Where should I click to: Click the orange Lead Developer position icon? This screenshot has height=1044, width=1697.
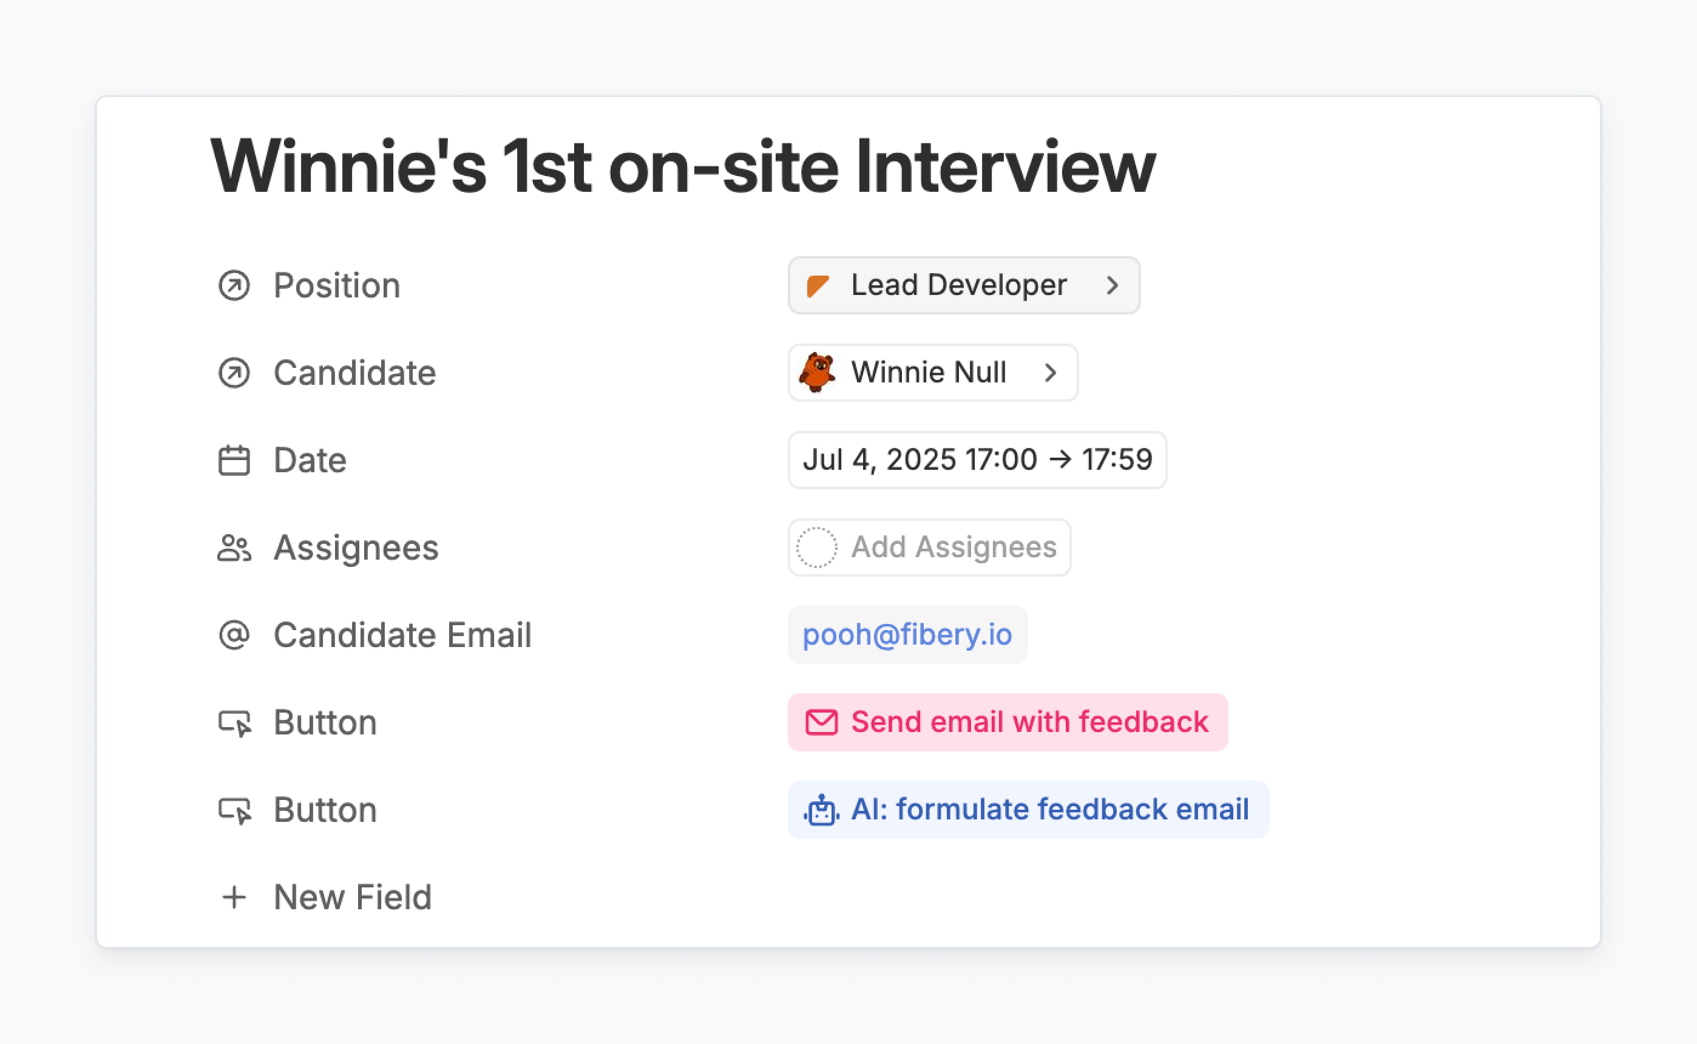(x=818, y=285)
